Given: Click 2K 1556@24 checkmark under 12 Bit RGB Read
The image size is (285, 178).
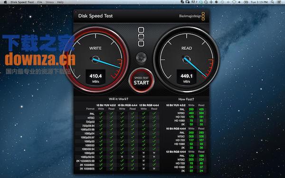Looking at the screenshot, I should (x=154, y=165).
